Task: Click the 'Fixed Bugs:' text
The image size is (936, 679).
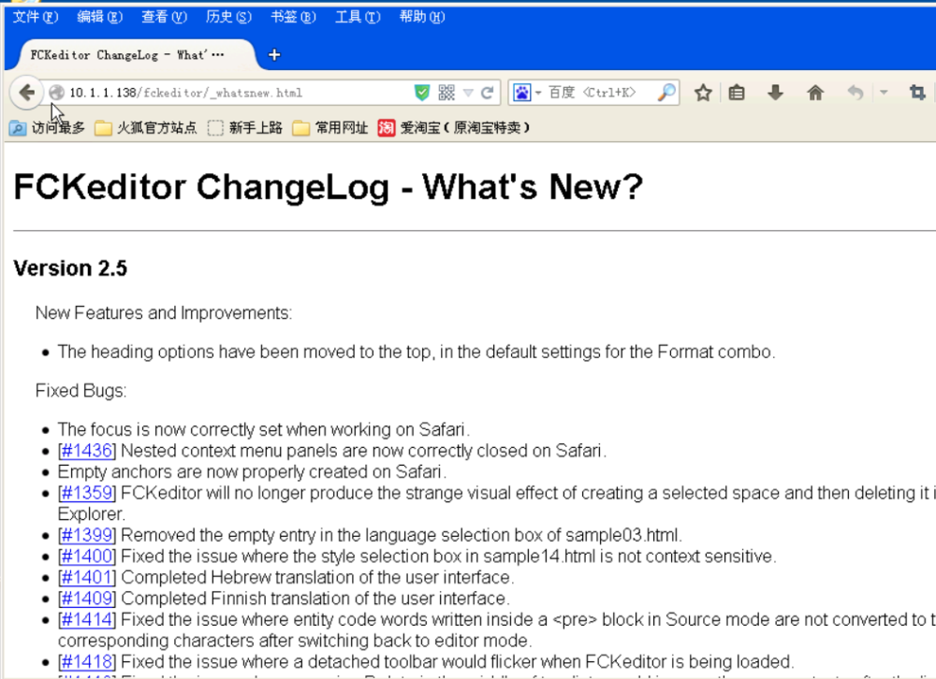Action: point(81,391)
